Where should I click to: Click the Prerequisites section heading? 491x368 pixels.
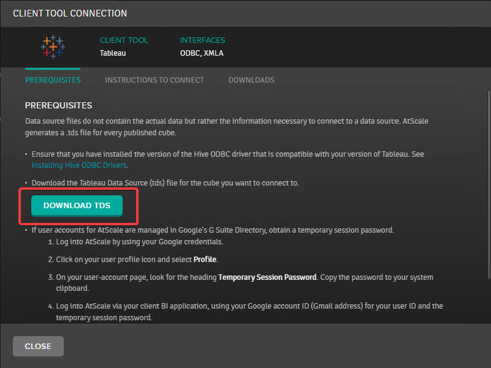pyautogui.click(x=59, y=105)
